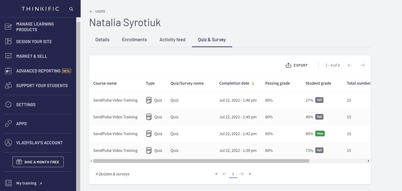The image size is (402, 191).
Task: Click the table scrollbar left arrow
Action: [x=91, y=161]
